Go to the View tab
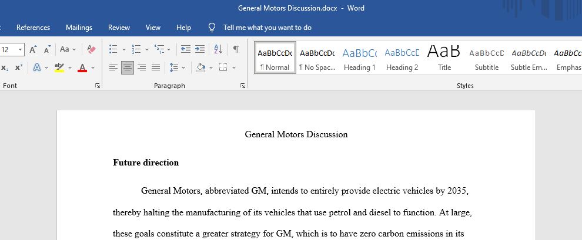 [153, 28]
